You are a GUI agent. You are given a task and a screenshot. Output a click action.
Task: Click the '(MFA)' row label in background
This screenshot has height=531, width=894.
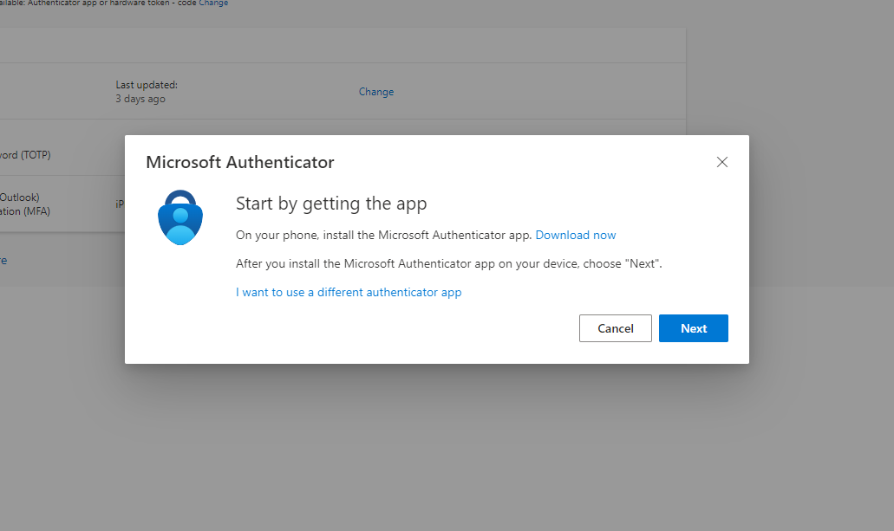(x=25, y=211)
